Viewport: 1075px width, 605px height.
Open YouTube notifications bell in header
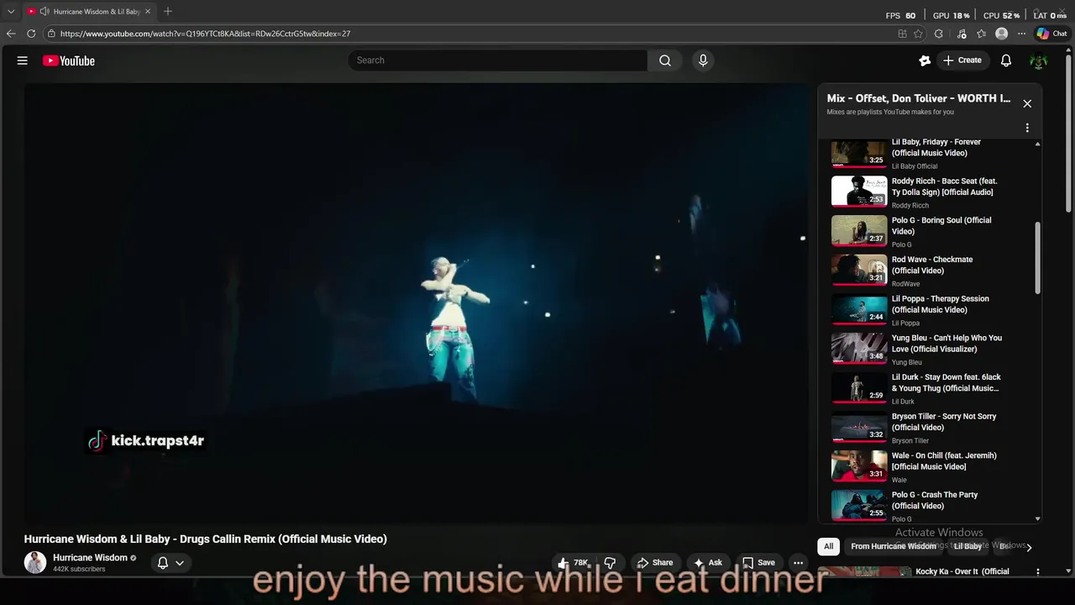[1006, 60]
